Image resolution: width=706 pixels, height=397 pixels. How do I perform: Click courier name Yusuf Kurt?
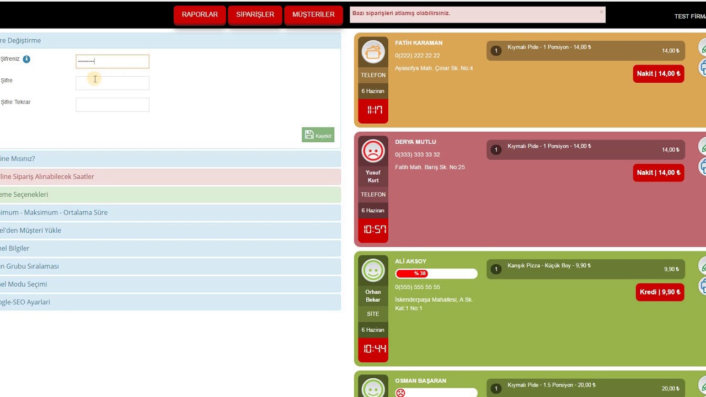pyautogui.click(x=373, y=176)
